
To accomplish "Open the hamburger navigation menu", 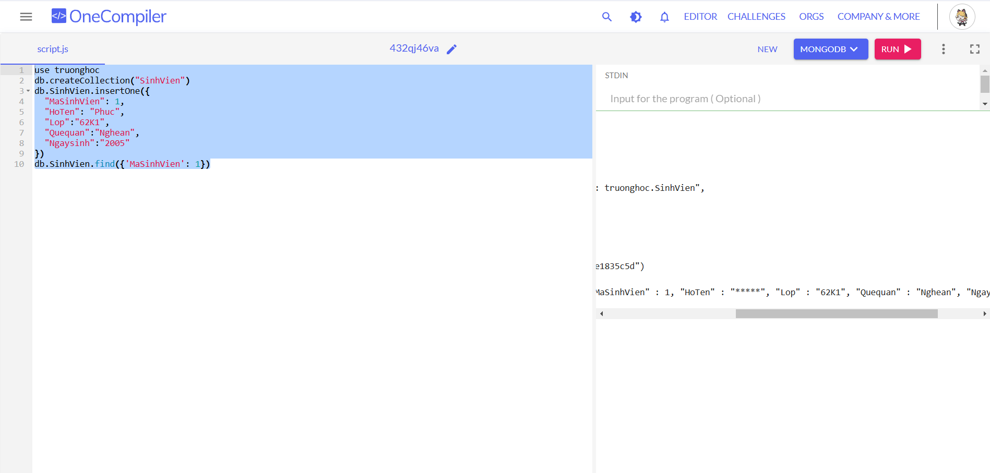I will point(26,17).
